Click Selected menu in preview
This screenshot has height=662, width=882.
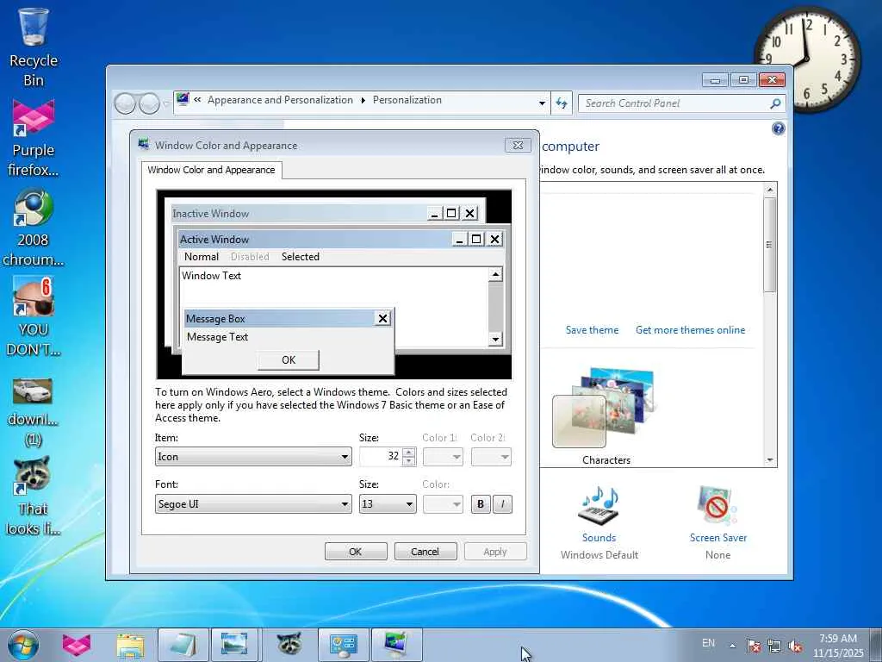click(301, 257)
